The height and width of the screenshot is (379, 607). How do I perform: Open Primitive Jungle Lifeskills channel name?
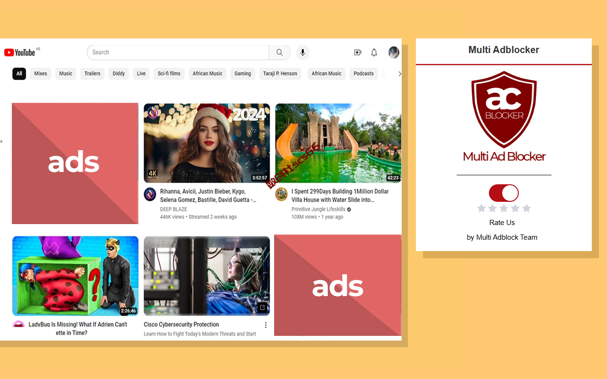pyautogui.click(x=318, y=209)
